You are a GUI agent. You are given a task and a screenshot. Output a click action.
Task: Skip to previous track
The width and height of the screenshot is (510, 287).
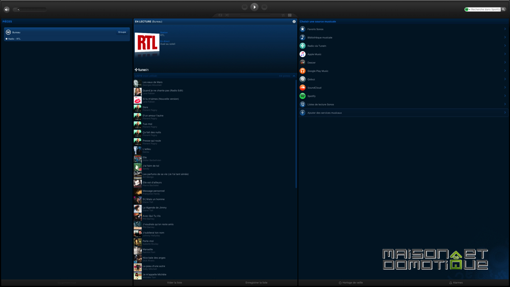click(245, 7)
